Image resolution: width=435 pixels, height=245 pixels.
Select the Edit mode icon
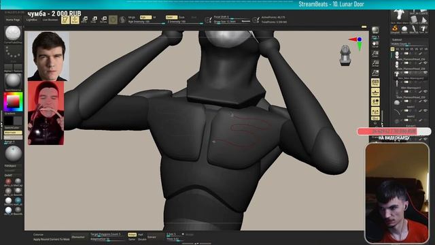pos(65,20)
